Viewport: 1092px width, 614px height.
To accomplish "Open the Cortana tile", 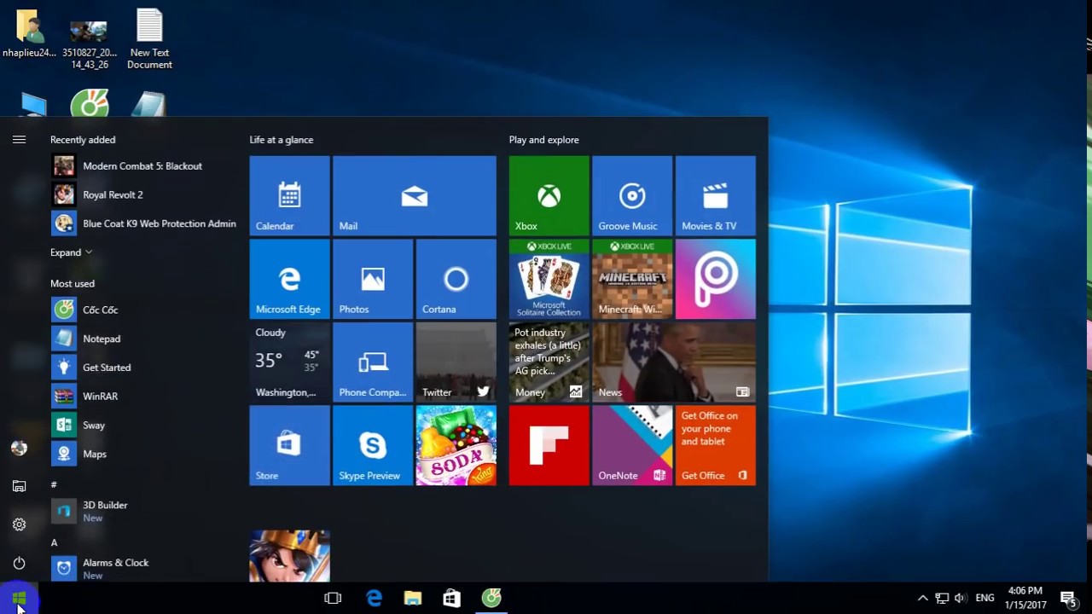I will pos(456,279).
